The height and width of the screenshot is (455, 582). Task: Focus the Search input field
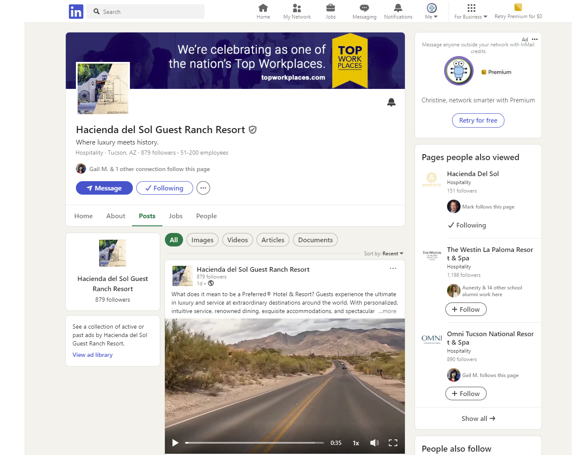145,11
